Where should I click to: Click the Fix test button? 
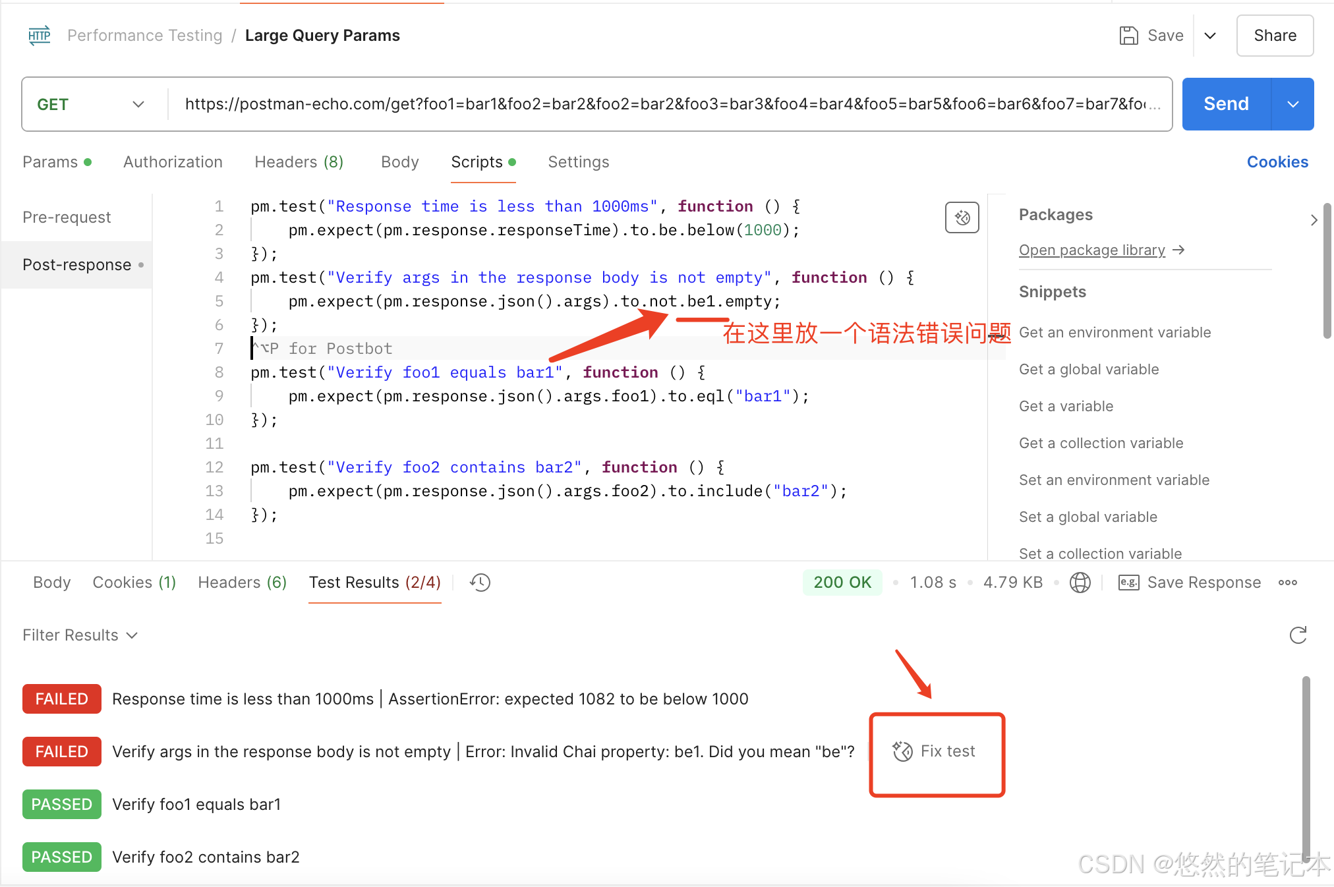click(x=936, y=751)
